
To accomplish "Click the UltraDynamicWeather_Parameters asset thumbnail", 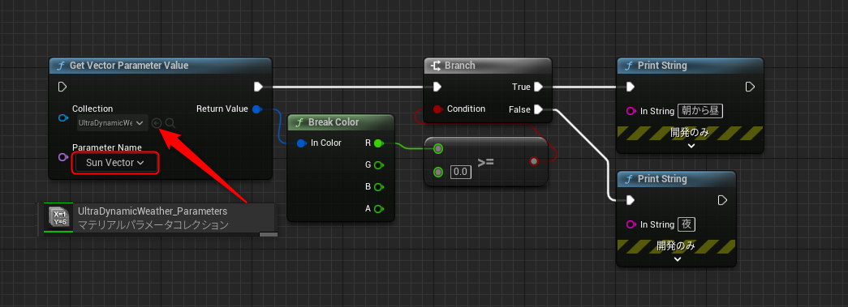I will pos(58,218).
